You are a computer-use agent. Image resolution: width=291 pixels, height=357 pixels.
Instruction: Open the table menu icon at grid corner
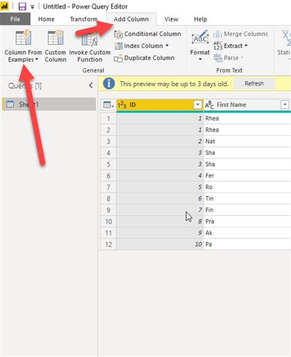[x=109, y=105]
